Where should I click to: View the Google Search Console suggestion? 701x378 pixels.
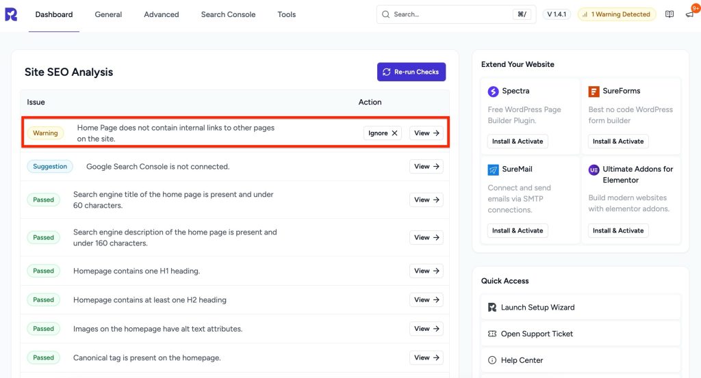tap(426, 166)
